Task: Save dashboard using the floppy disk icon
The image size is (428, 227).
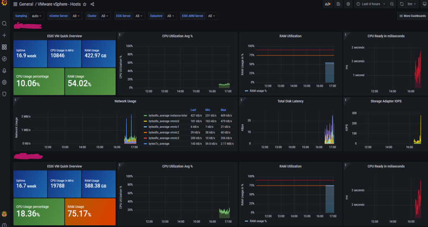Action: coord(338,4)
